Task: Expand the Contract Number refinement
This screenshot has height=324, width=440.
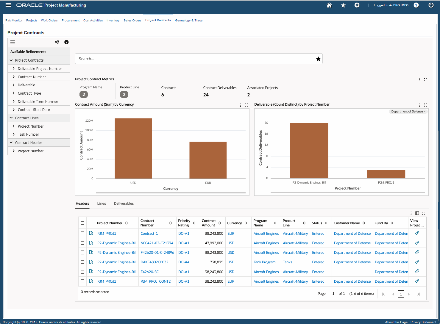Action: click(14, 77)
